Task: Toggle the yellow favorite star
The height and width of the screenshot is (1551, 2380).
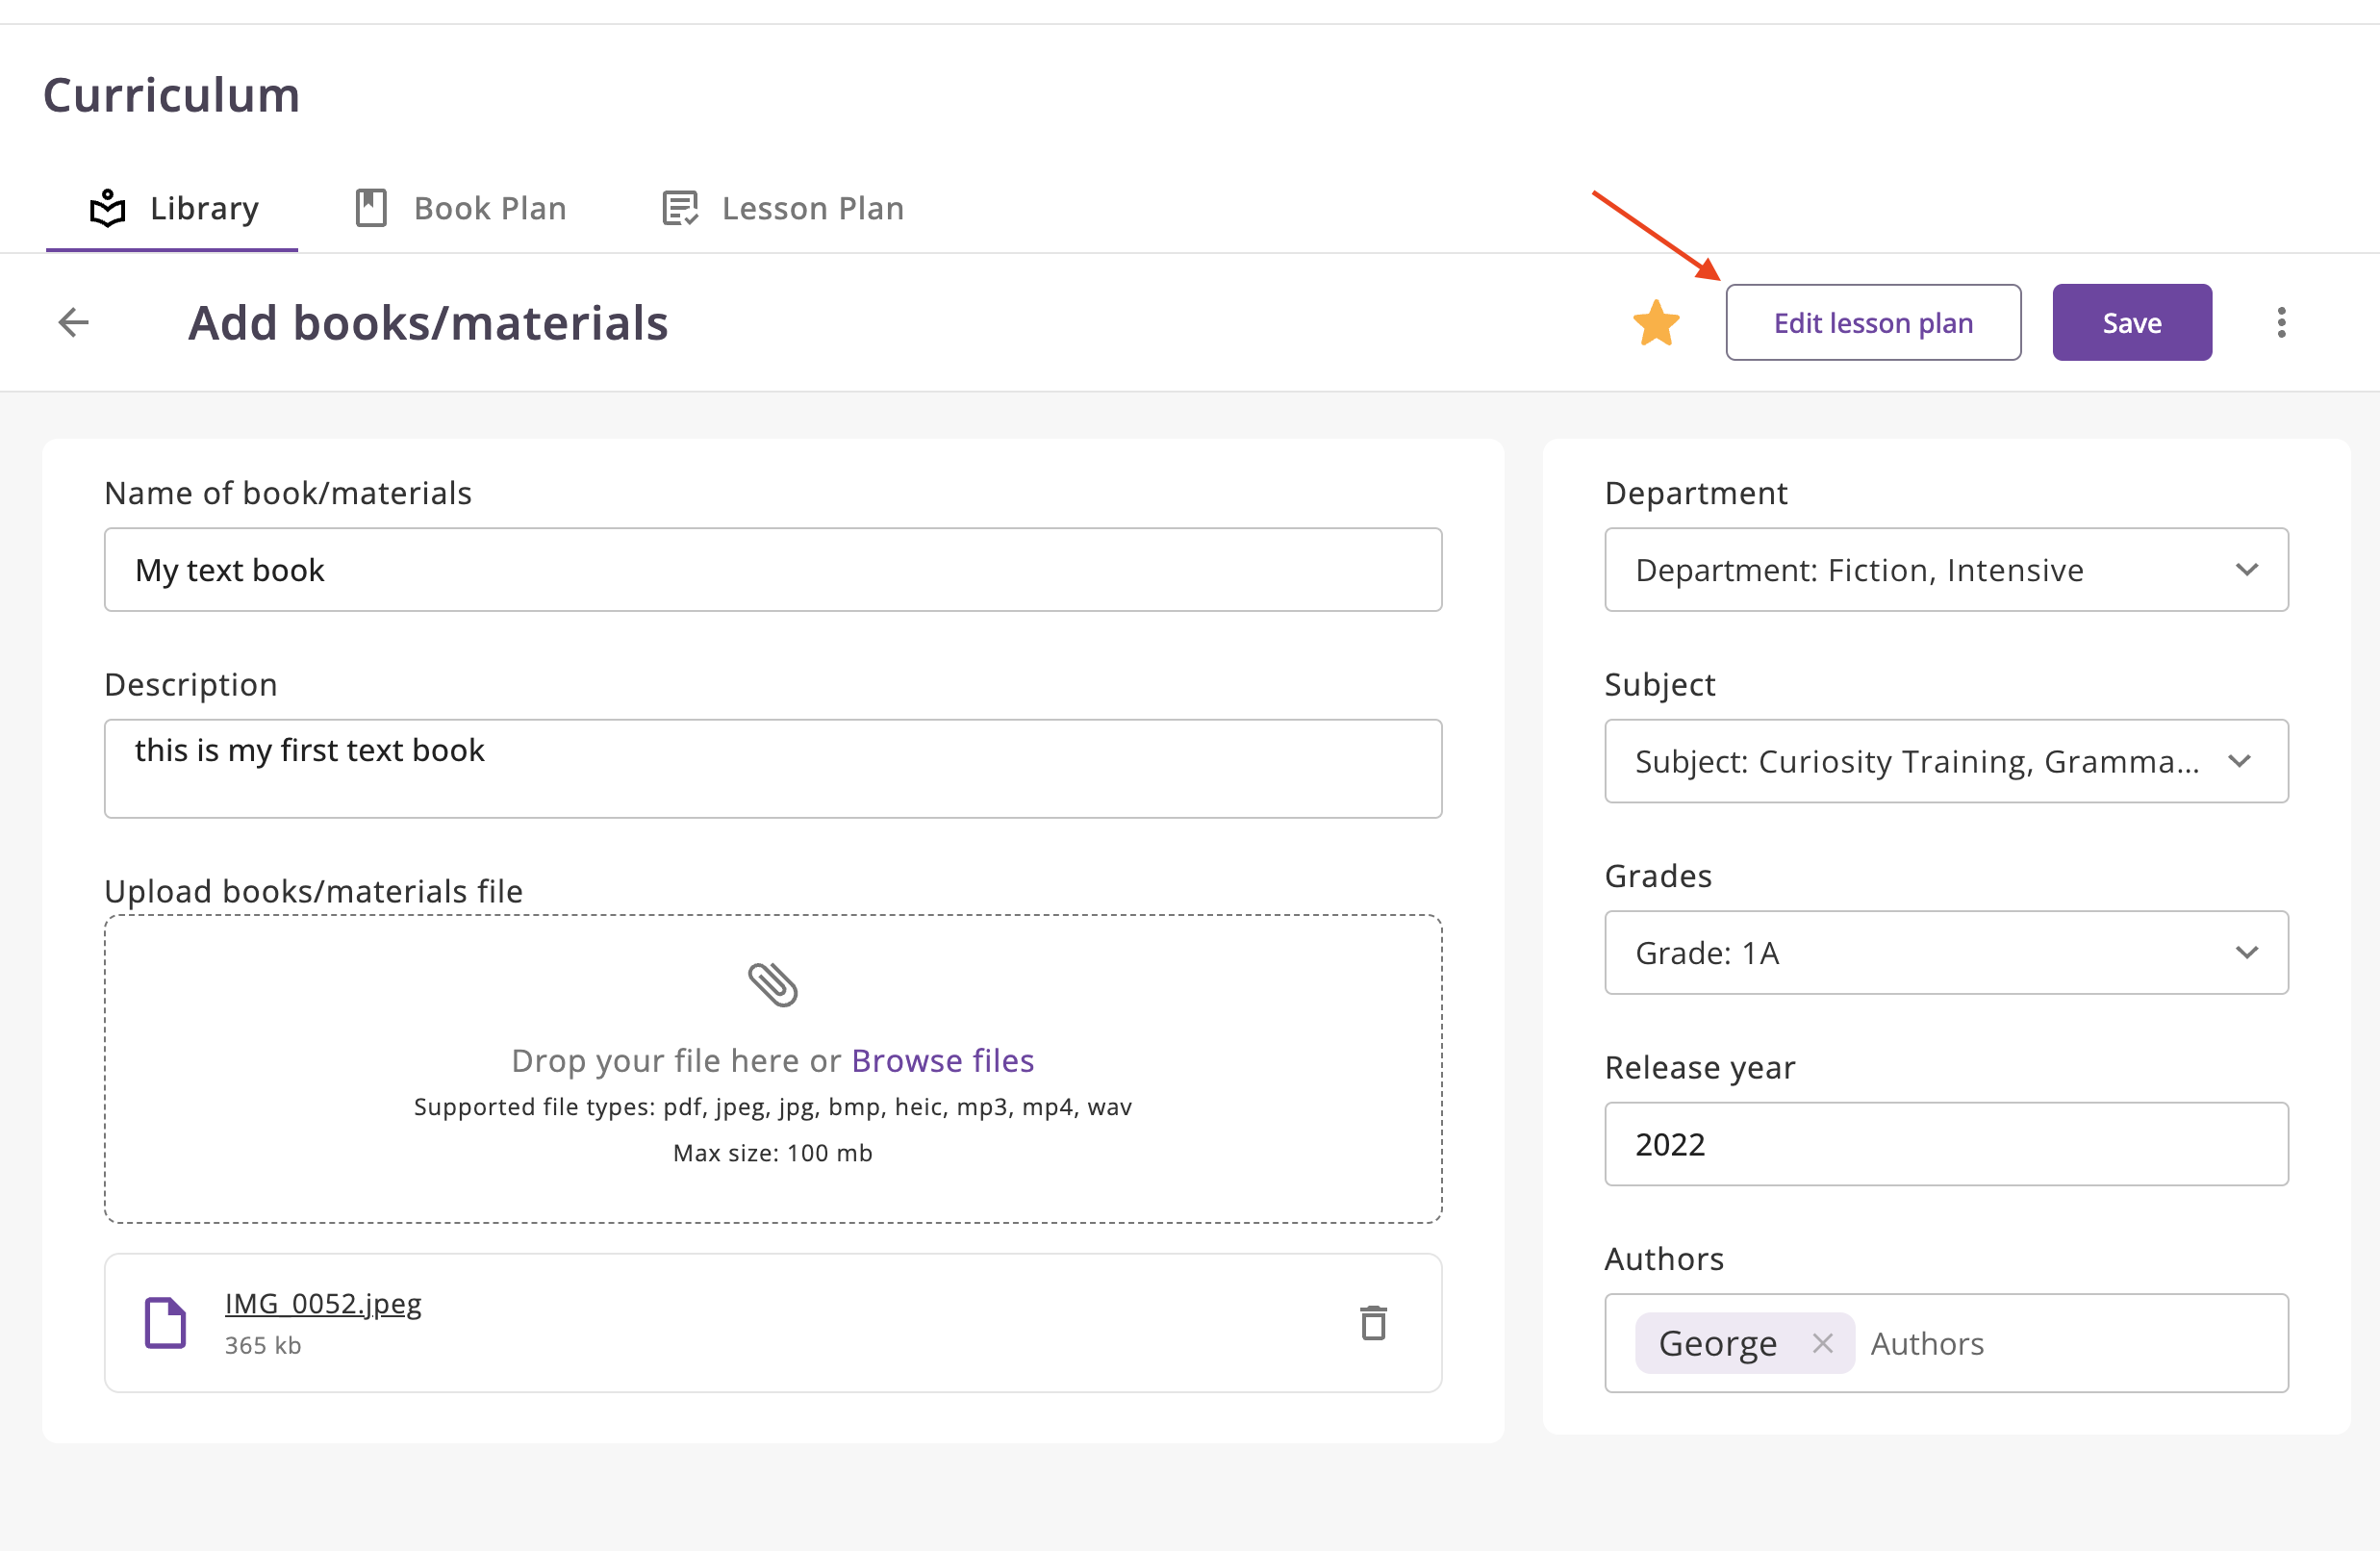Action: (x=1656, y=323)
